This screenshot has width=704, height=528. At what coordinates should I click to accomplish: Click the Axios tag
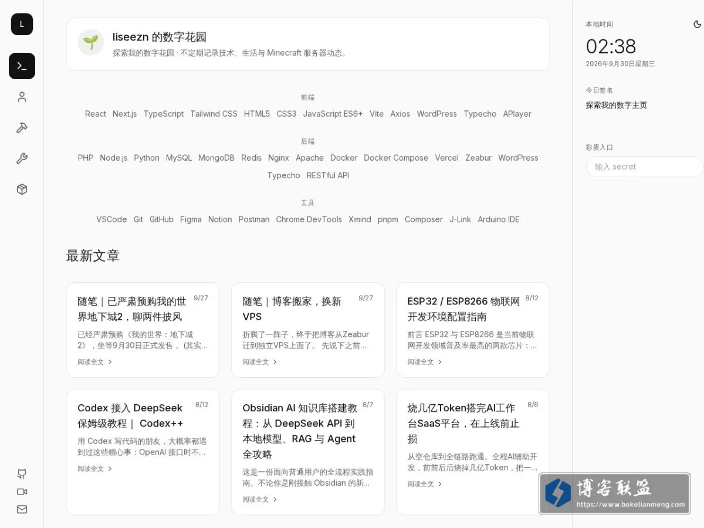(400, 114)
